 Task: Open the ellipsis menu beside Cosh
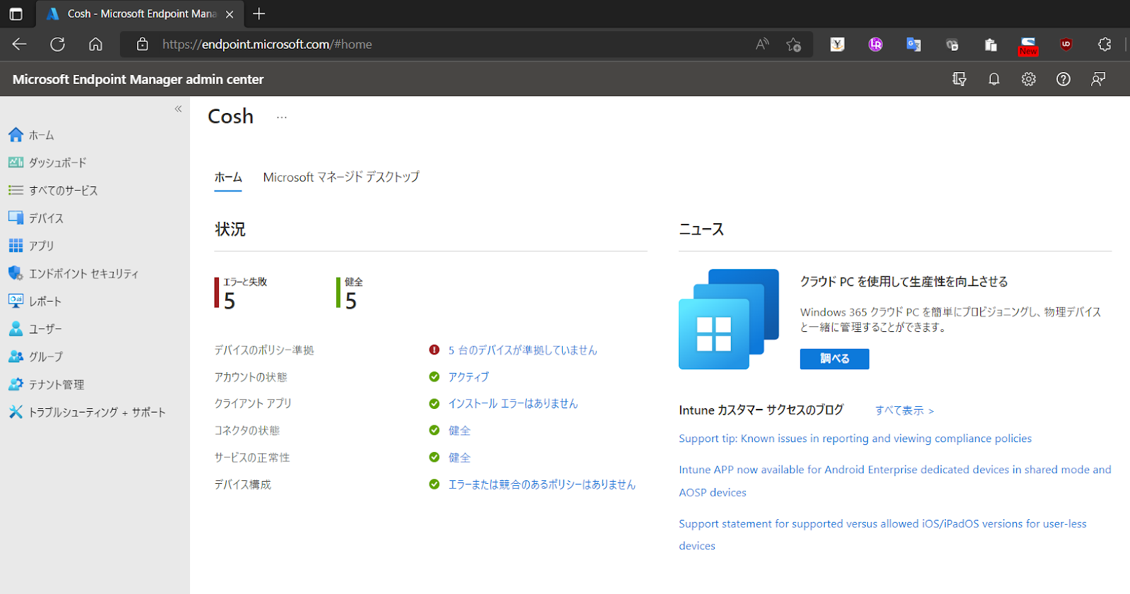(x=282, y=117)
